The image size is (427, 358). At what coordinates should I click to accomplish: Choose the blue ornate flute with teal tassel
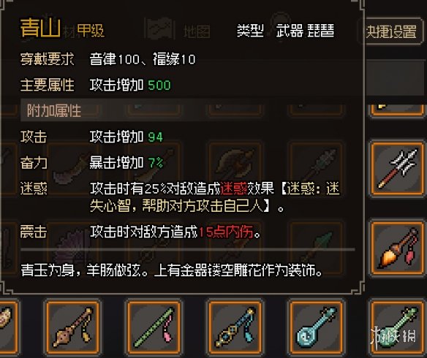point(235,328)
